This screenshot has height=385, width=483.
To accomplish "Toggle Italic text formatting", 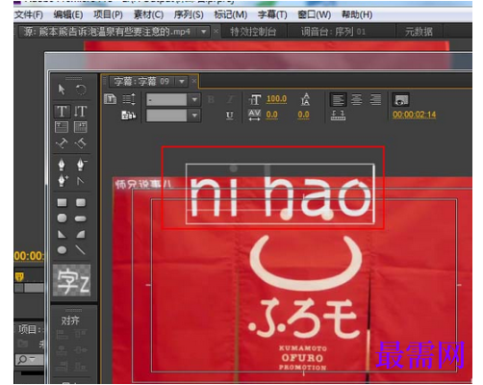I will [230, 100].
